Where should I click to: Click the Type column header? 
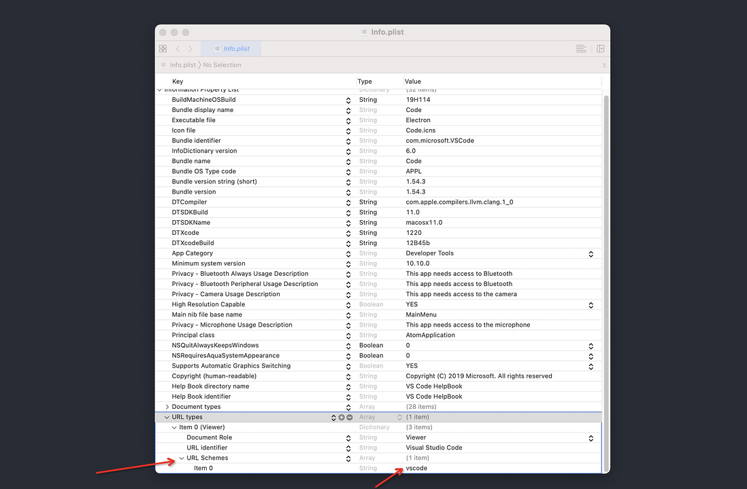coord(365,81)
